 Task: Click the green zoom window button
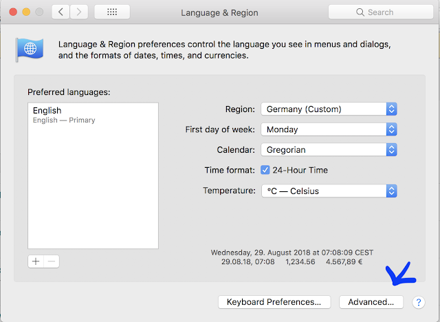[40, 12]
